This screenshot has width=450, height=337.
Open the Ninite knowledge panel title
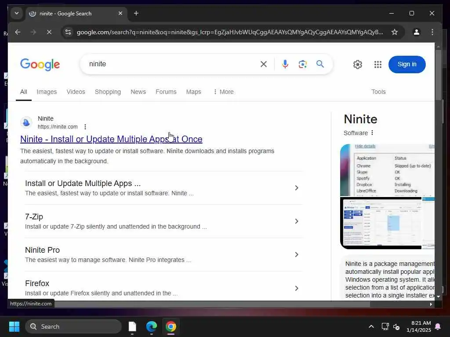click(x=360, y=119)
